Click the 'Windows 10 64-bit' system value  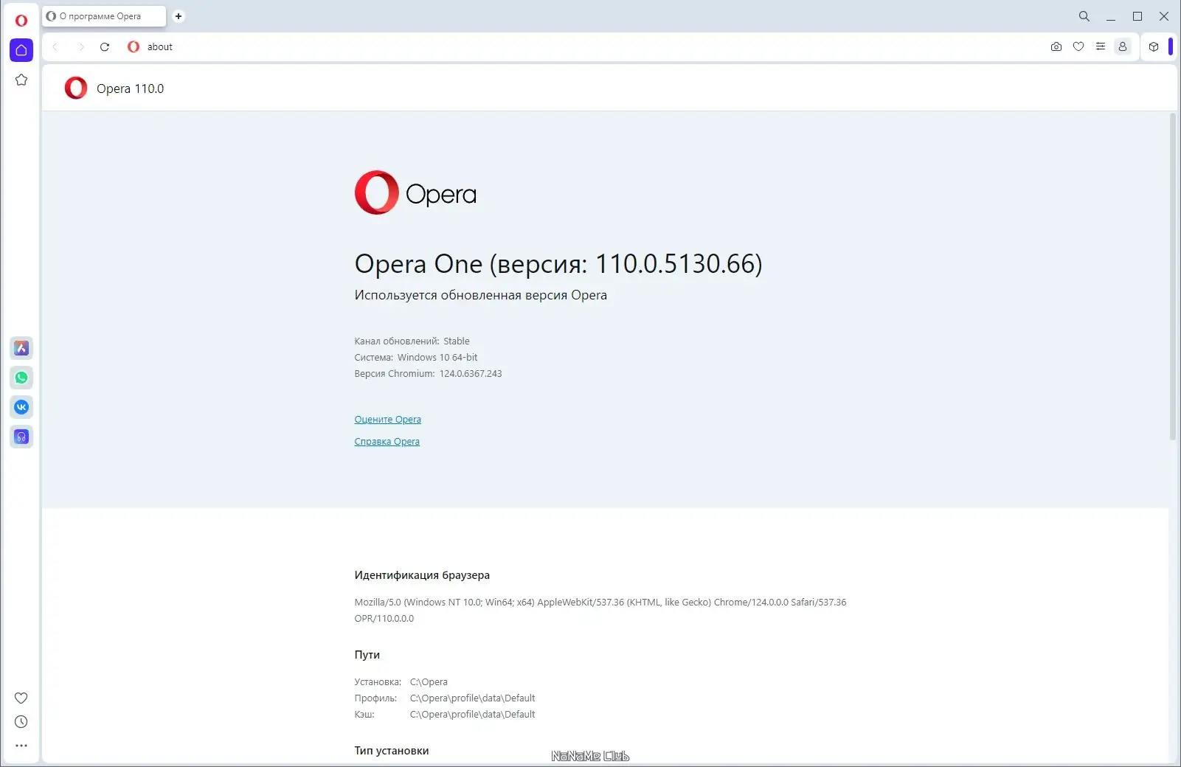tap(437, 358)
